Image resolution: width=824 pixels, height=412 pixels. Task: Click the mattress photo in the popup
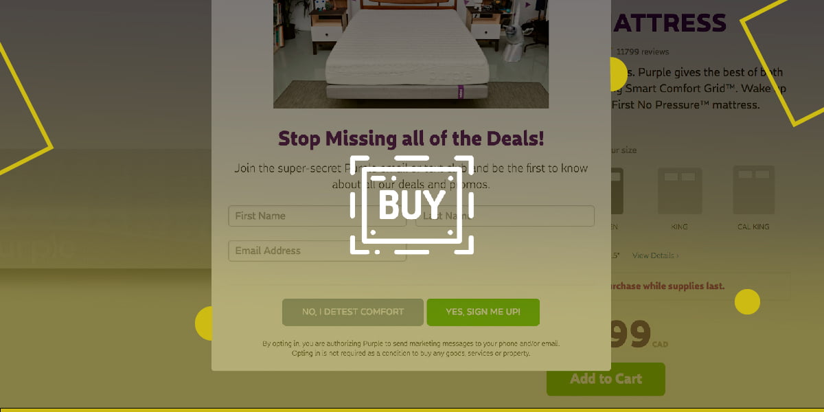click(411, 54)
